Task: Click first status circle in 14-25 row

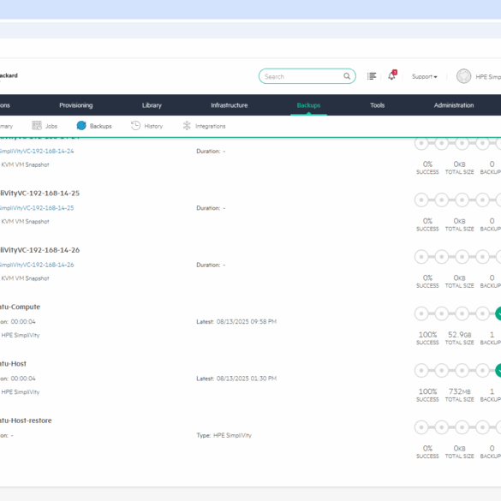Action: (x=421, y=200)
